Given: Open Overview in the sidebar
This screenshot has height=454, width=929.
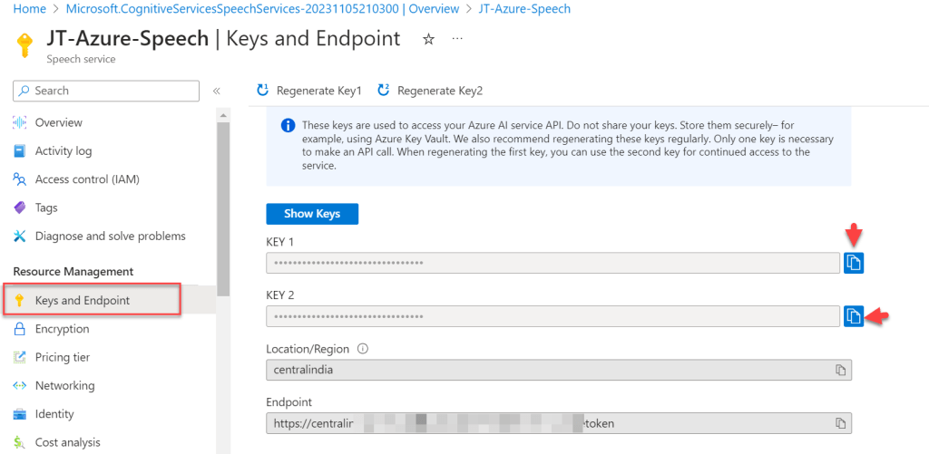Looking at the screenshot, I should coord(59,122).
